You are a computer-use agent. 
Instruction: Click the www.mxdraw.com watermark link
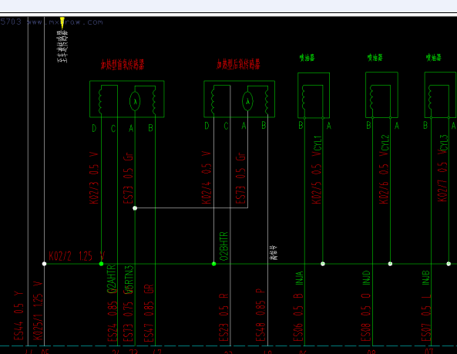(x=65, y=22)
